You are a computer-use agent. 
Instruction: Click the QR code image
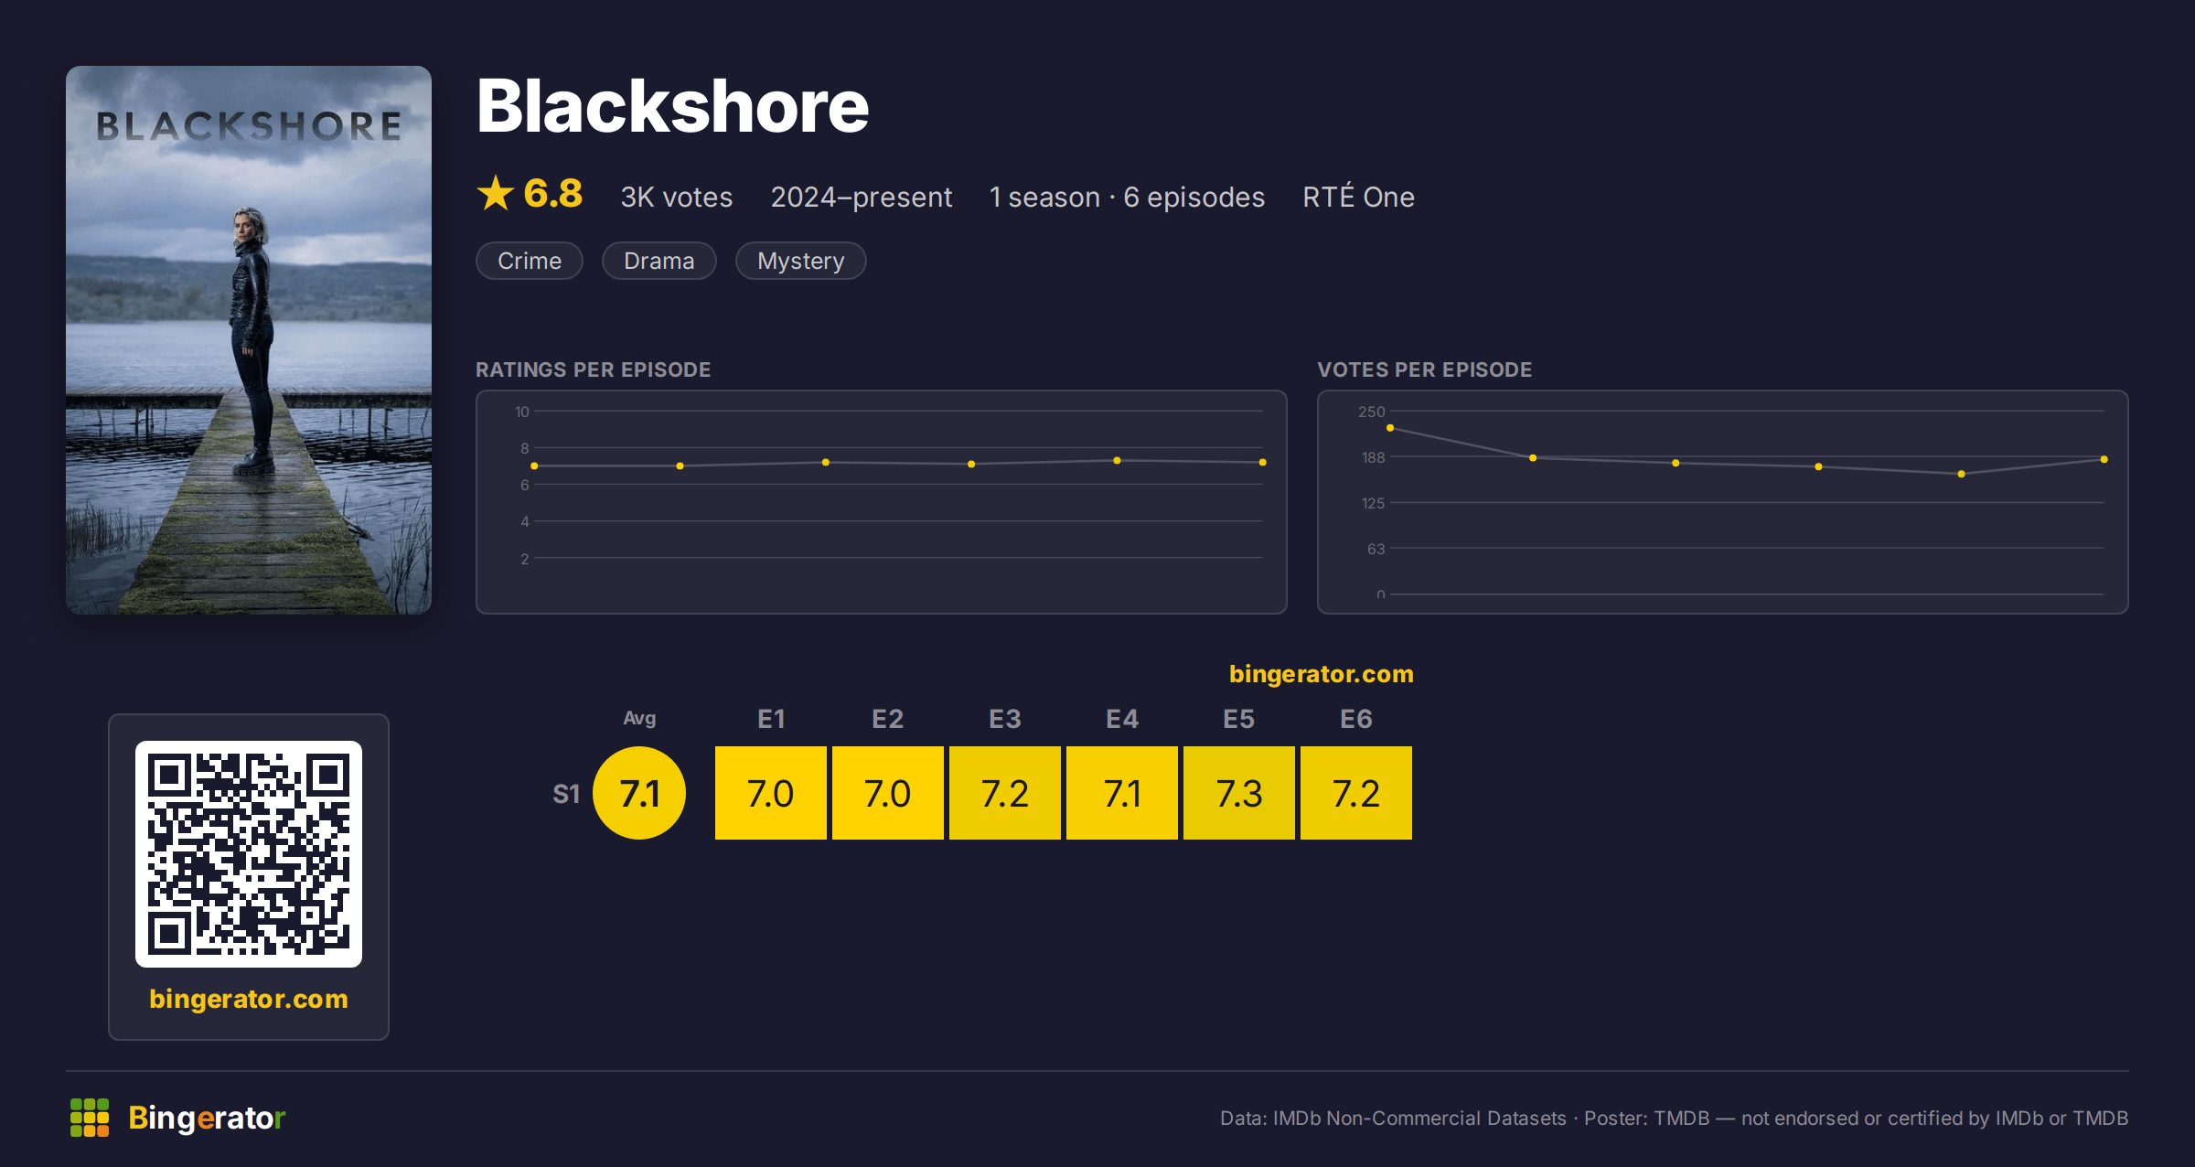point(249,853)
